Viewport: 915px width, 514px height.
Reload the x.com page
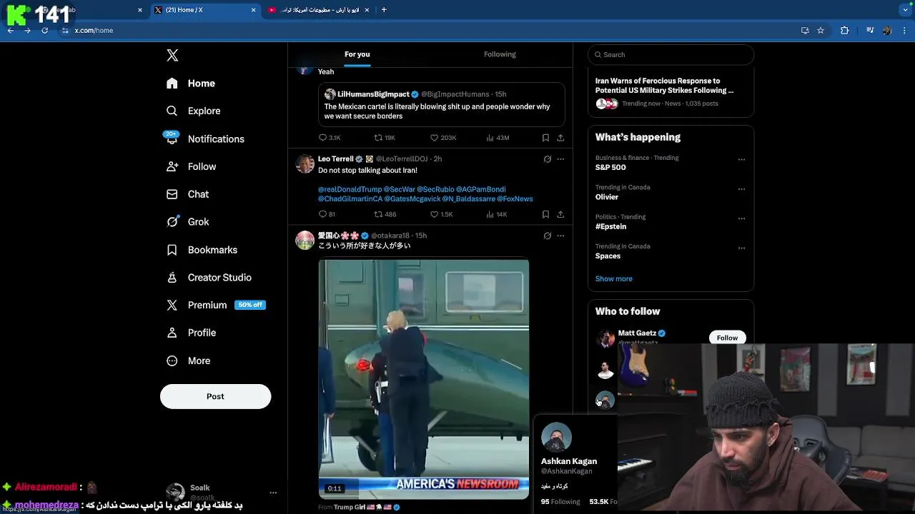(44, 31)
